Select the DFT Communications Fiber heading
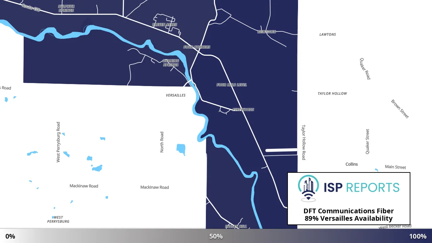 tap(349, 211)
